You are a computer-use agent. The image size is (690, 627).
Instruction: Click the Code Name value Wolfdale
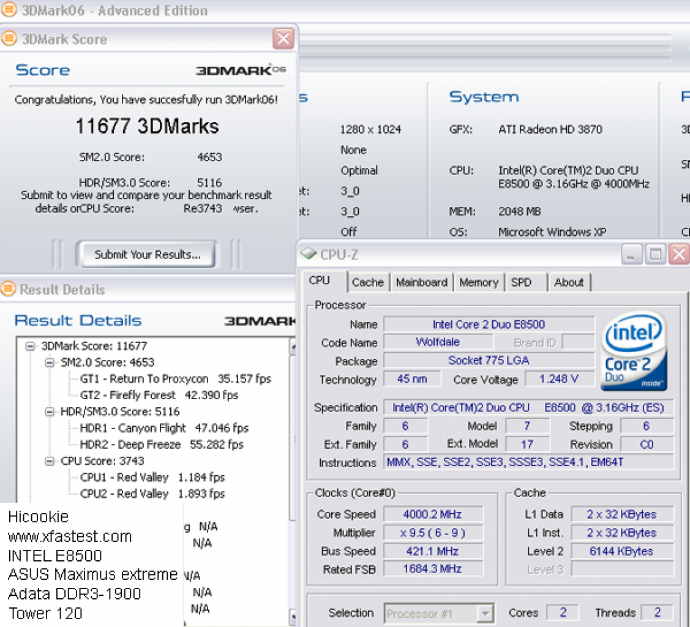coord(438,342)
